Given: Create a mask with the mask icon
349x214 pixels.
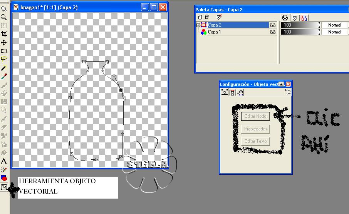Looking at the screenshot, I should 219,17.
